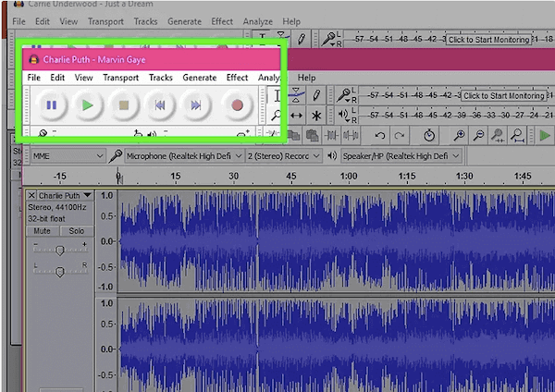
Task: Open the MME audio host dropdown
Action: tap(68, 156)
